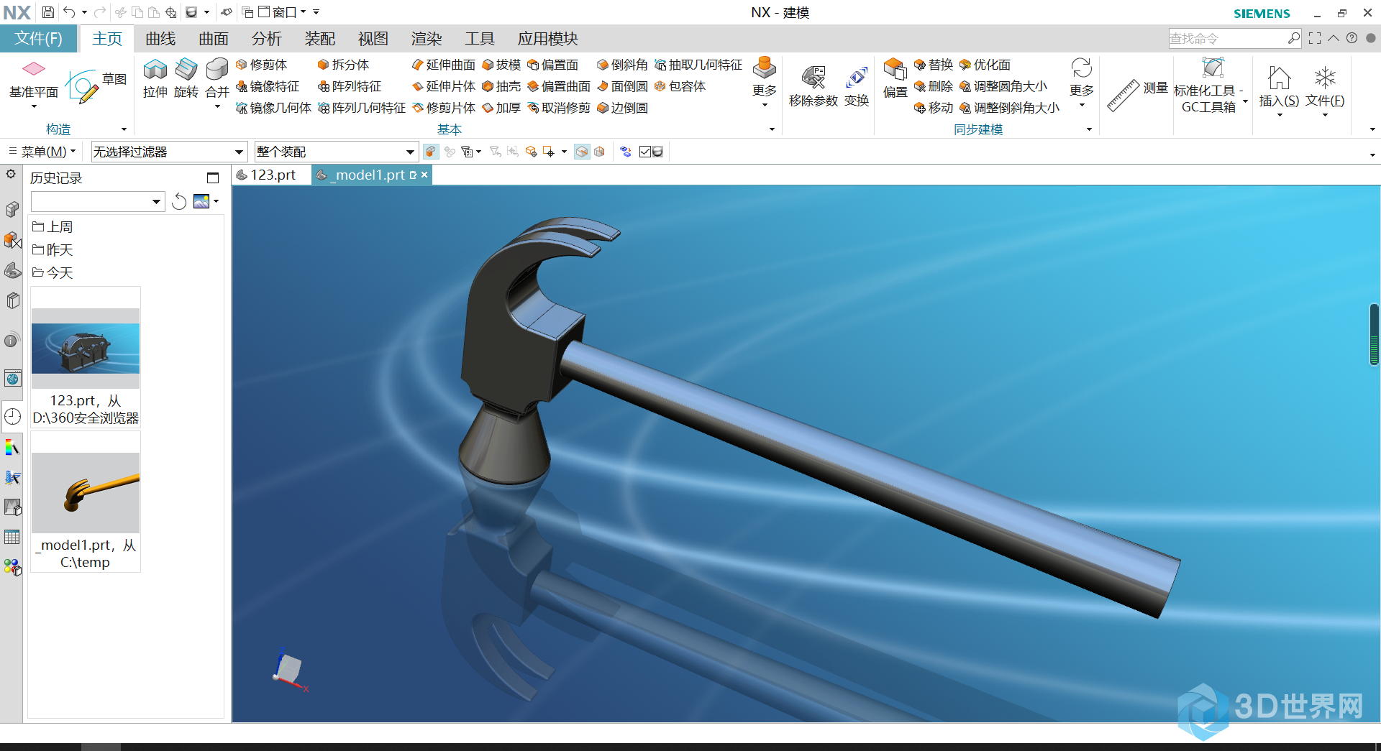The height and width of the screenshot is (751, 1381).
Task: Click the 包容体 bounding body button
Action: [x=680, y=86]
